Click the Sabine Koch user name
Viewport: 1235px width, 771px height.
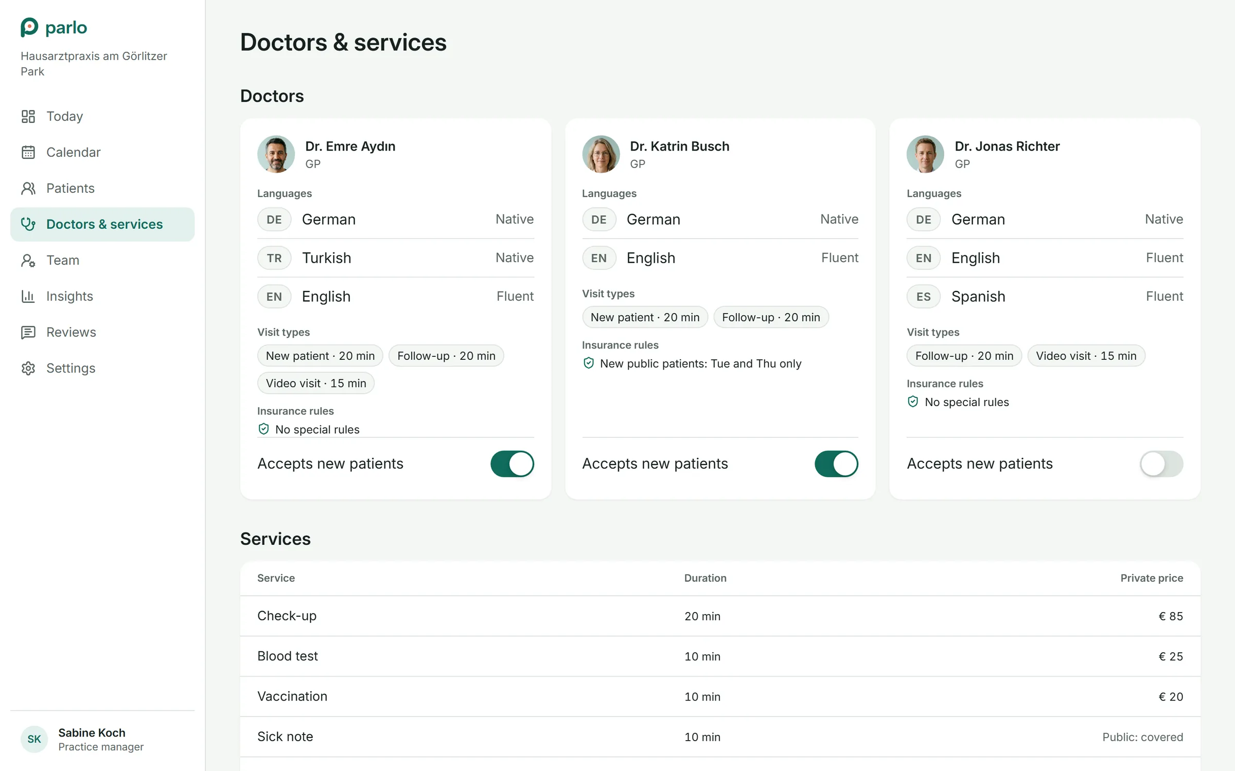(x=92, y=733)
